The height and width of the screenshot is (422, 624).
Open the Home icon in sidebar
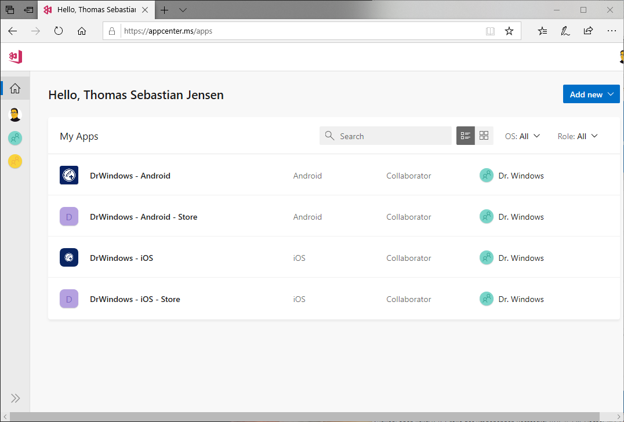tap(15, 88)
